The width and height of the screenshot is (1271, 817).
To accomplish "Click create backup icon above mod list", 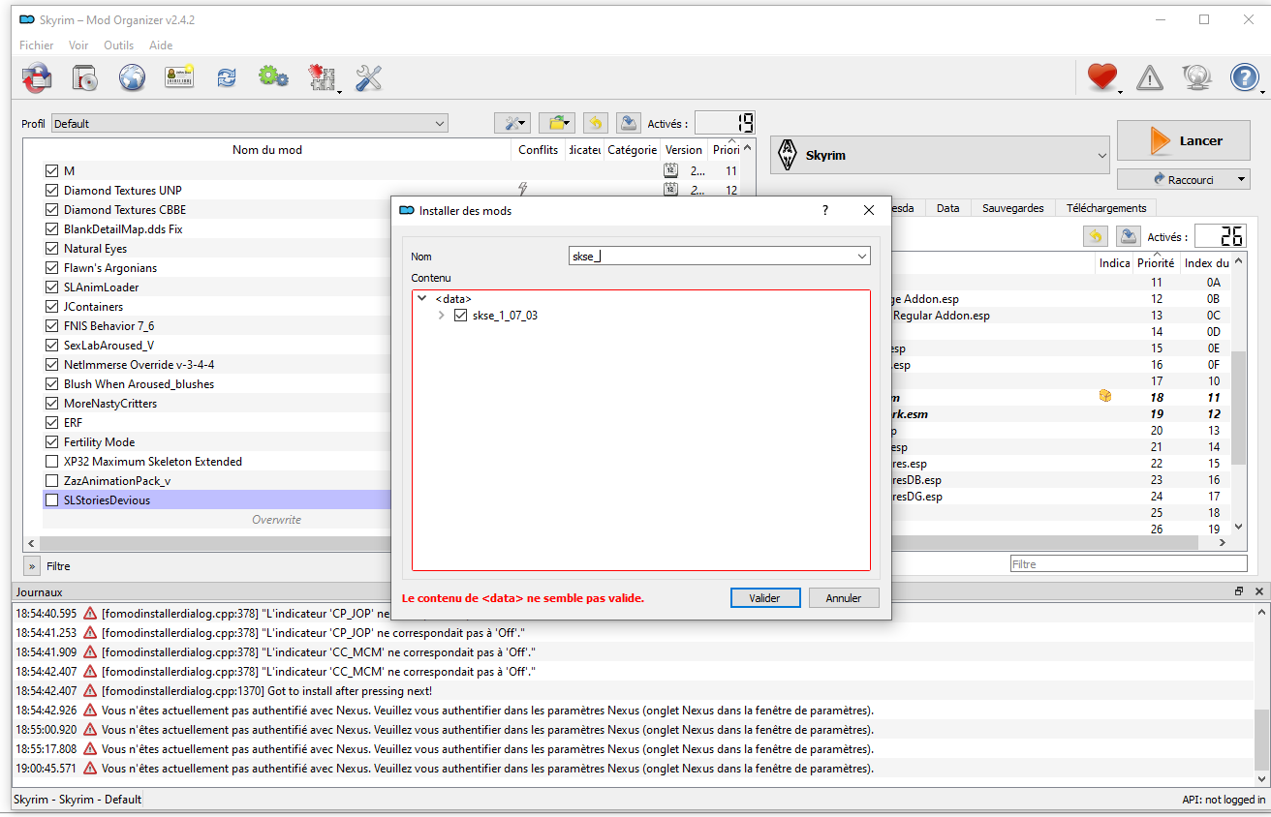I will (x=628, y=123).
